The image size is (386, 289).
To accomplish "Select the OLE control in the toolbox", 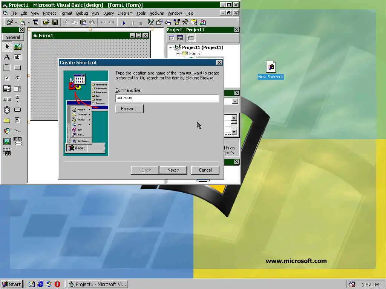I will click(x=7, y=152).
